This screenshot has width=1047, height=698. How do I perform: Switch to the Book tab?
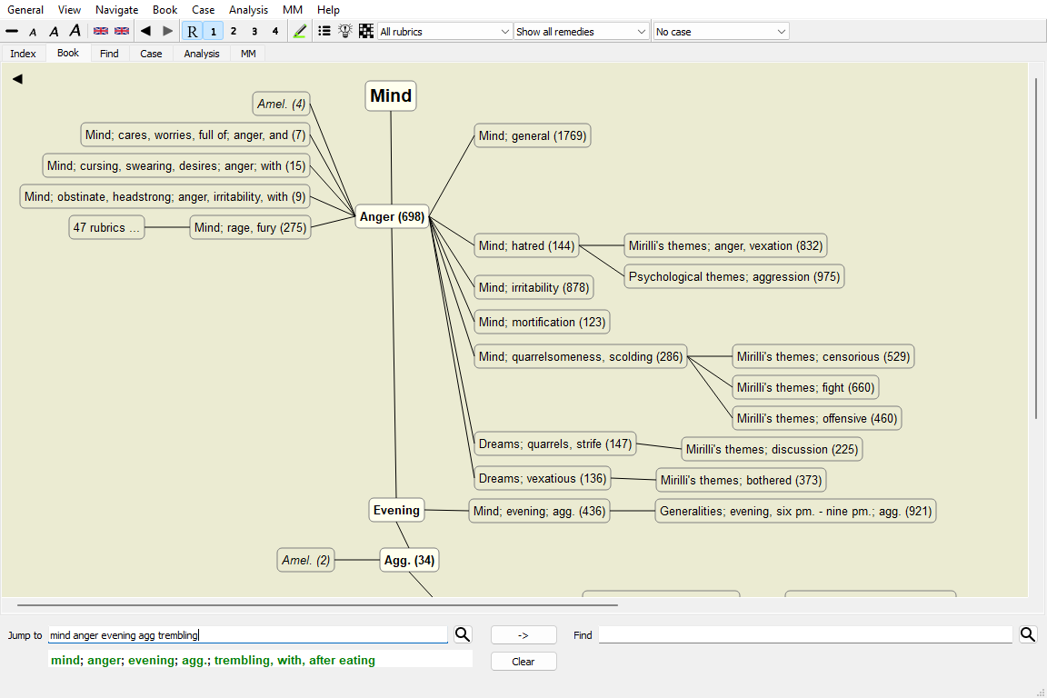click(68, 53)
